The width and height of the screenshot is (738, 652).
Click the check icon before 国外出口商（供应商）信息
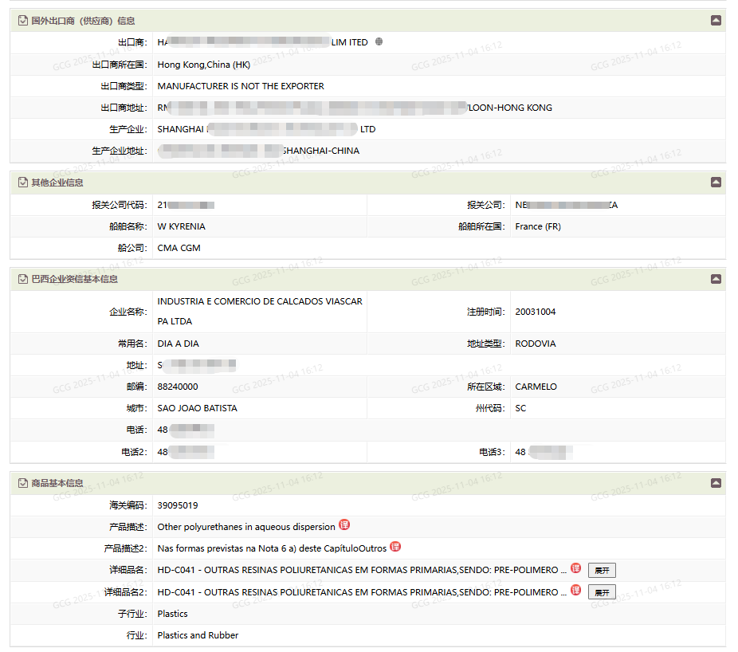point(22,21)
